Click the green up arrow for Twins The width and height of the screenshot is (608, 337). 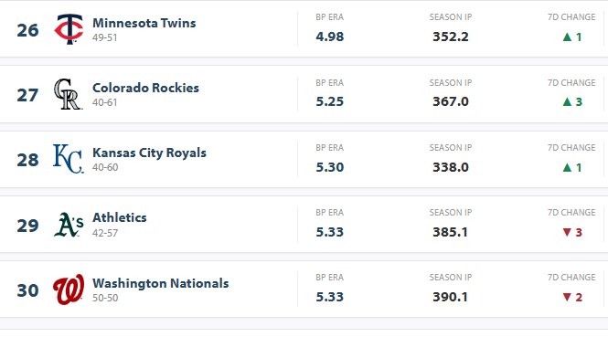pyautogui.click(x=567, y=37)
